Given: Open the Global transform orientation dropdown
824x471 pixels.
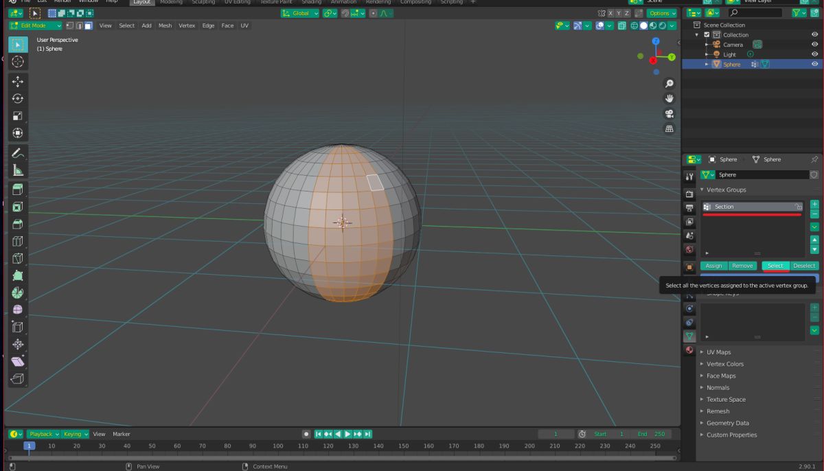Looking at the screenshot, I should (300, 13).
